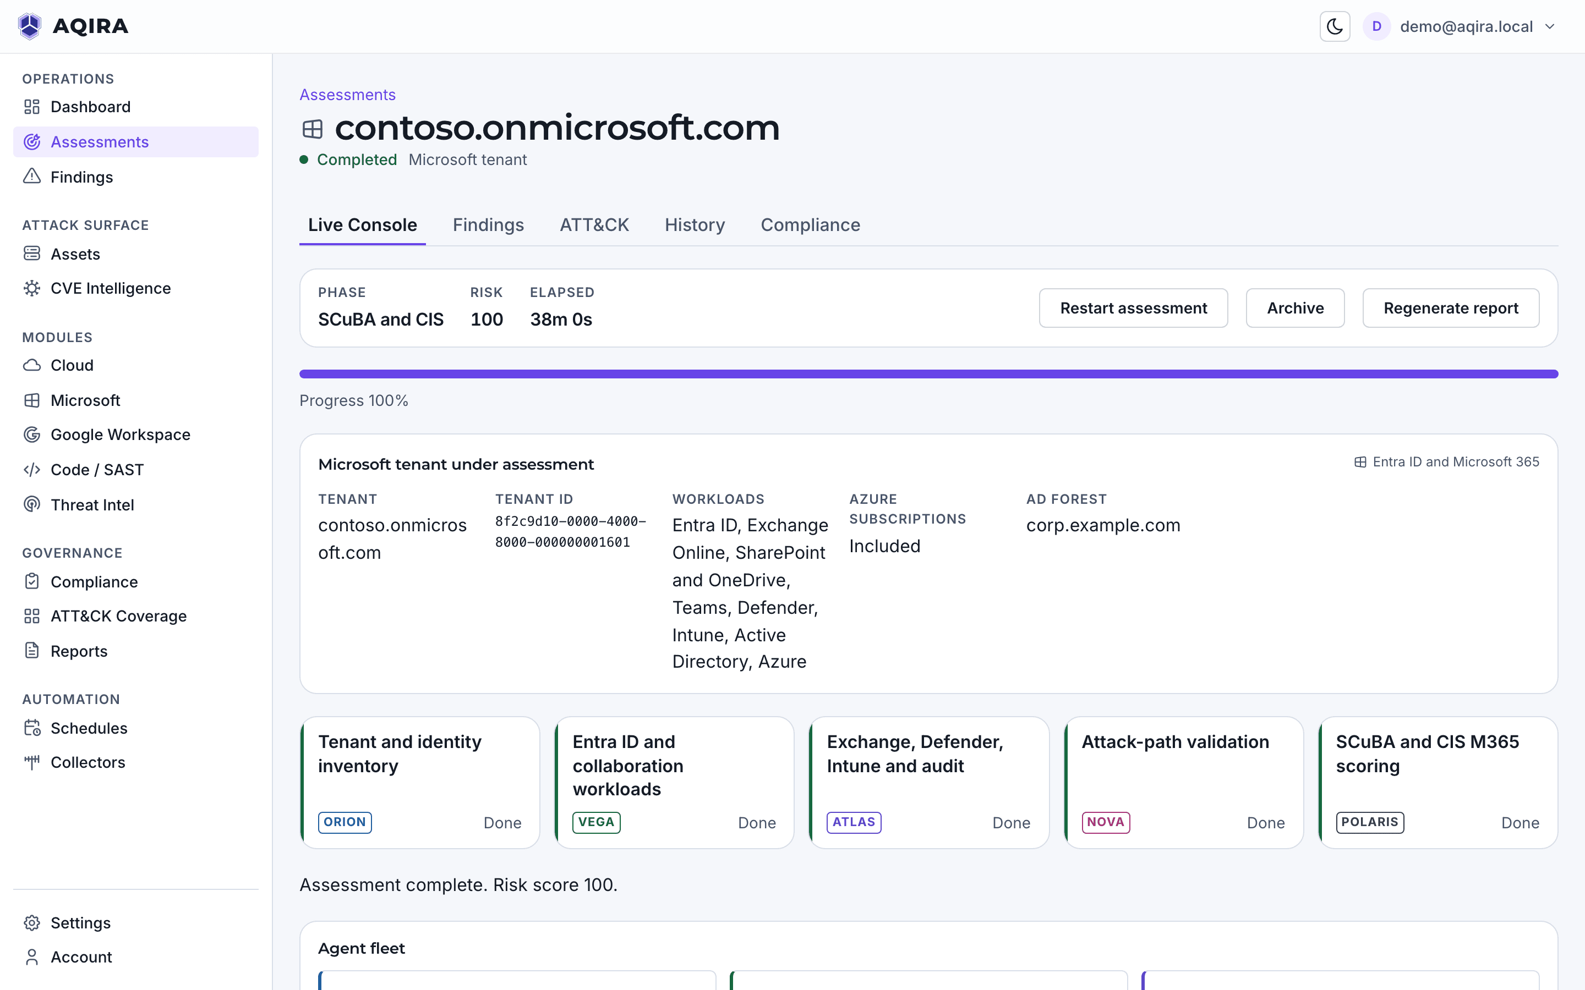Click the ATT&CK Coverage sidebar icon
The width and height of the screenshot is (1585, 990).
tap(31, 616)
